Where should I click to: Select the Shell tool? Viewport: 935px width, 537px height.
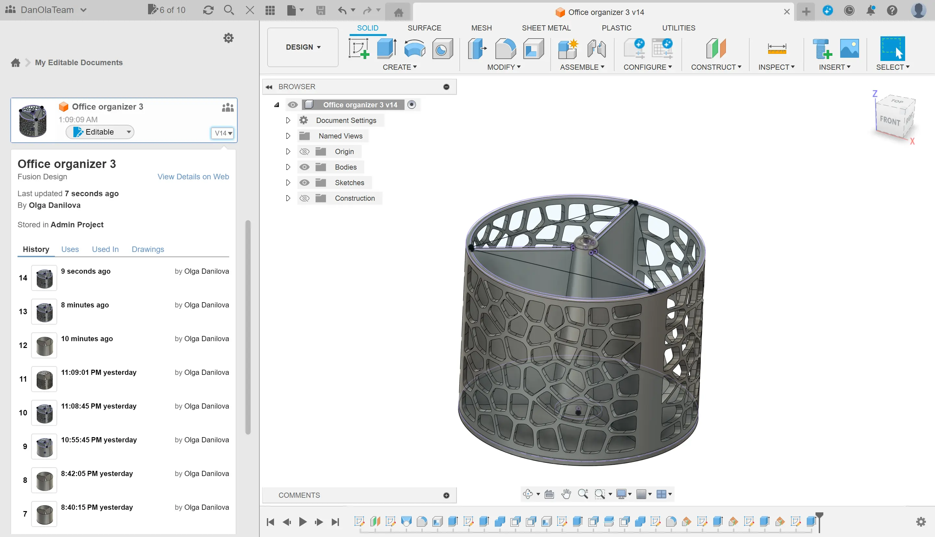click(533, 48)
